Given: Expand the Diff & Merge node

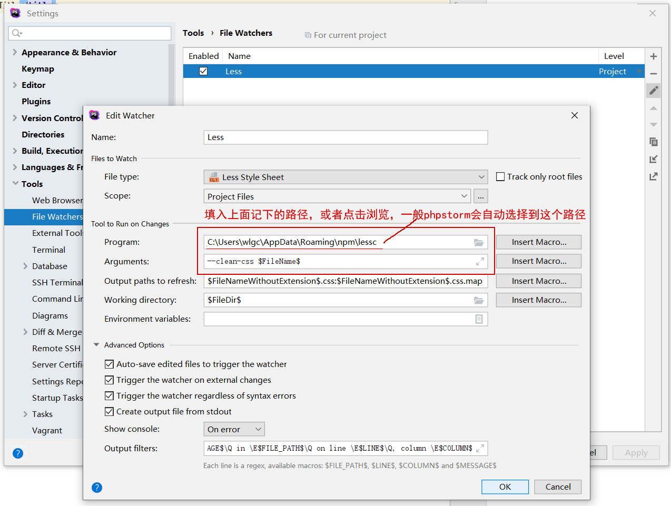Looking at the screenshot, I should 25,332.
